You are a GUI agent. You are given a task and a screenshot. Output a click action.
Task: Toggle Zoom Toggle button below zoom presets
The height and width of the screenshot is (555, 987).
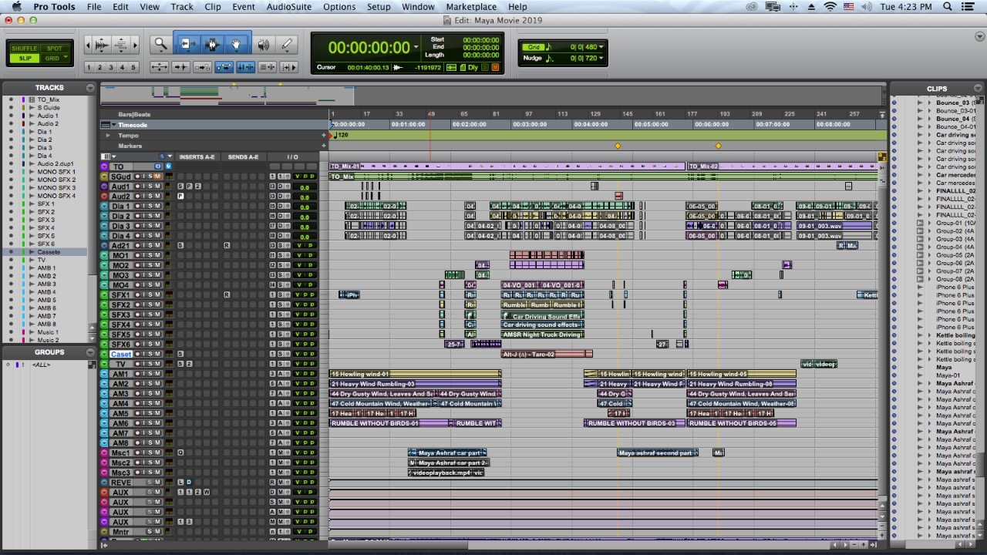click(x=159, y=67)
